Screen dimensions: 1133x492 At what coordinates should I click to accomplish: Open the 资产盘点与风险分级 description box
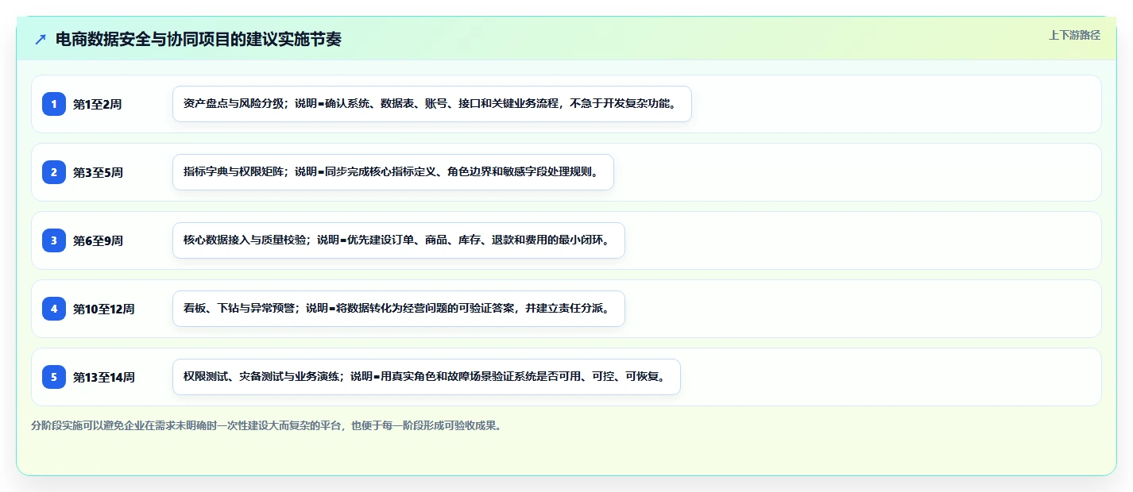pos(432,104)
